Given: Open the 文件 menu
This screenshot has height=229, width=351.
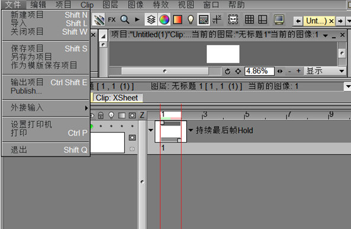Looking at the screenshot, I should [x=13, y=5].
